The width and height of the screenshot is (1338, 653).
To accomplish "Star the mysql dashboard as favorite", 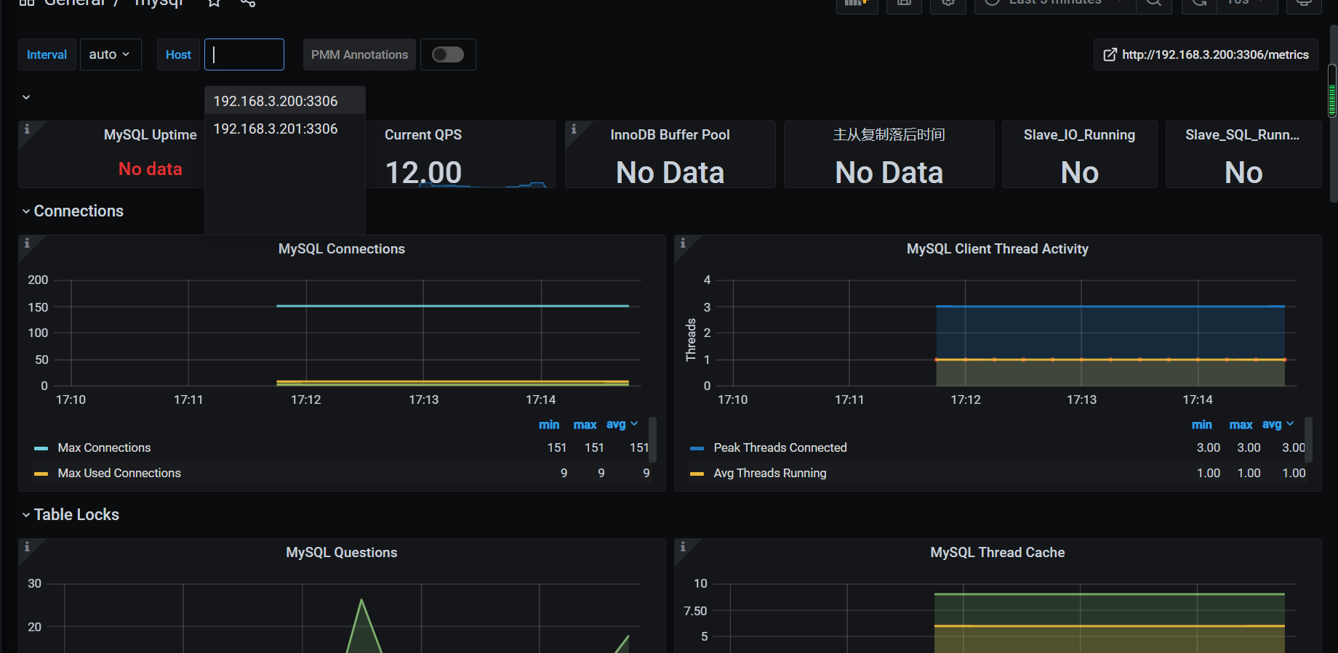I will click(214, 3).
